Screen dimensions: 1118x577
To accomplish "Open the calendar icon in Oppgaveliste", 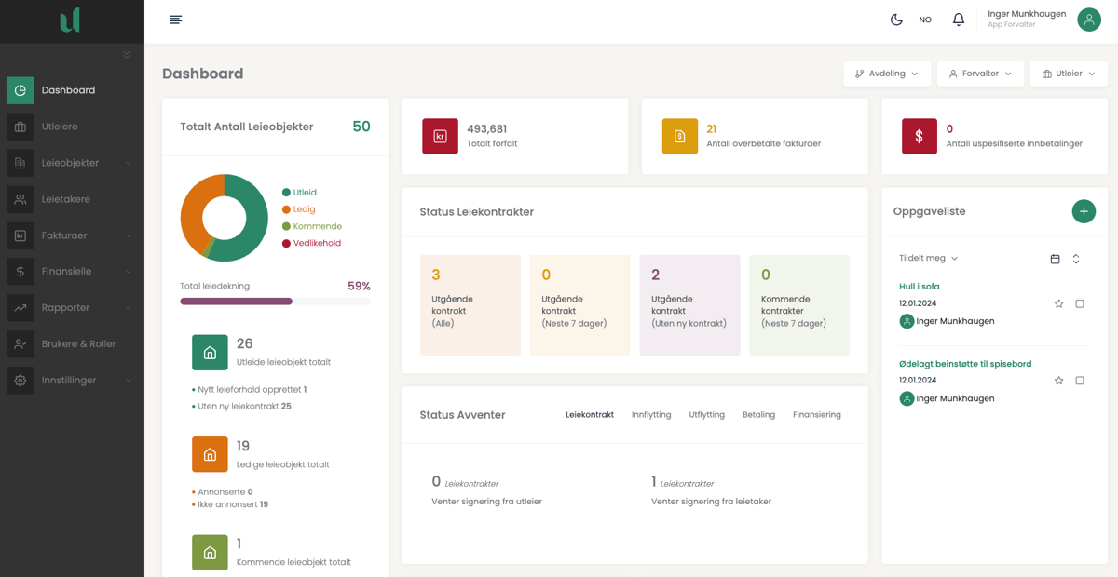I will 1055,259.
